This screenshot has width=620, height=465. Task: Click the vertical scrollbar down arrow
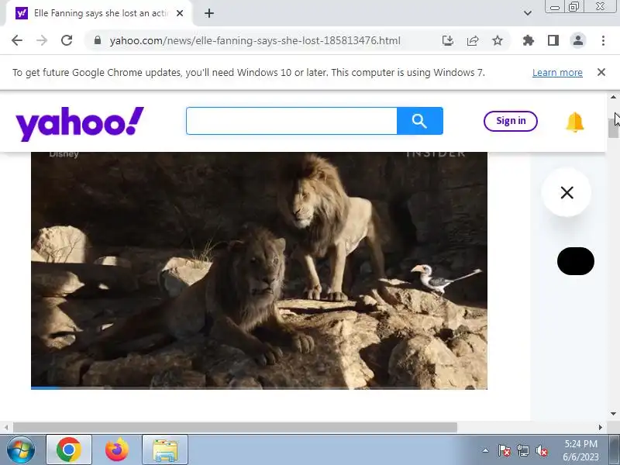click(613, 414)
